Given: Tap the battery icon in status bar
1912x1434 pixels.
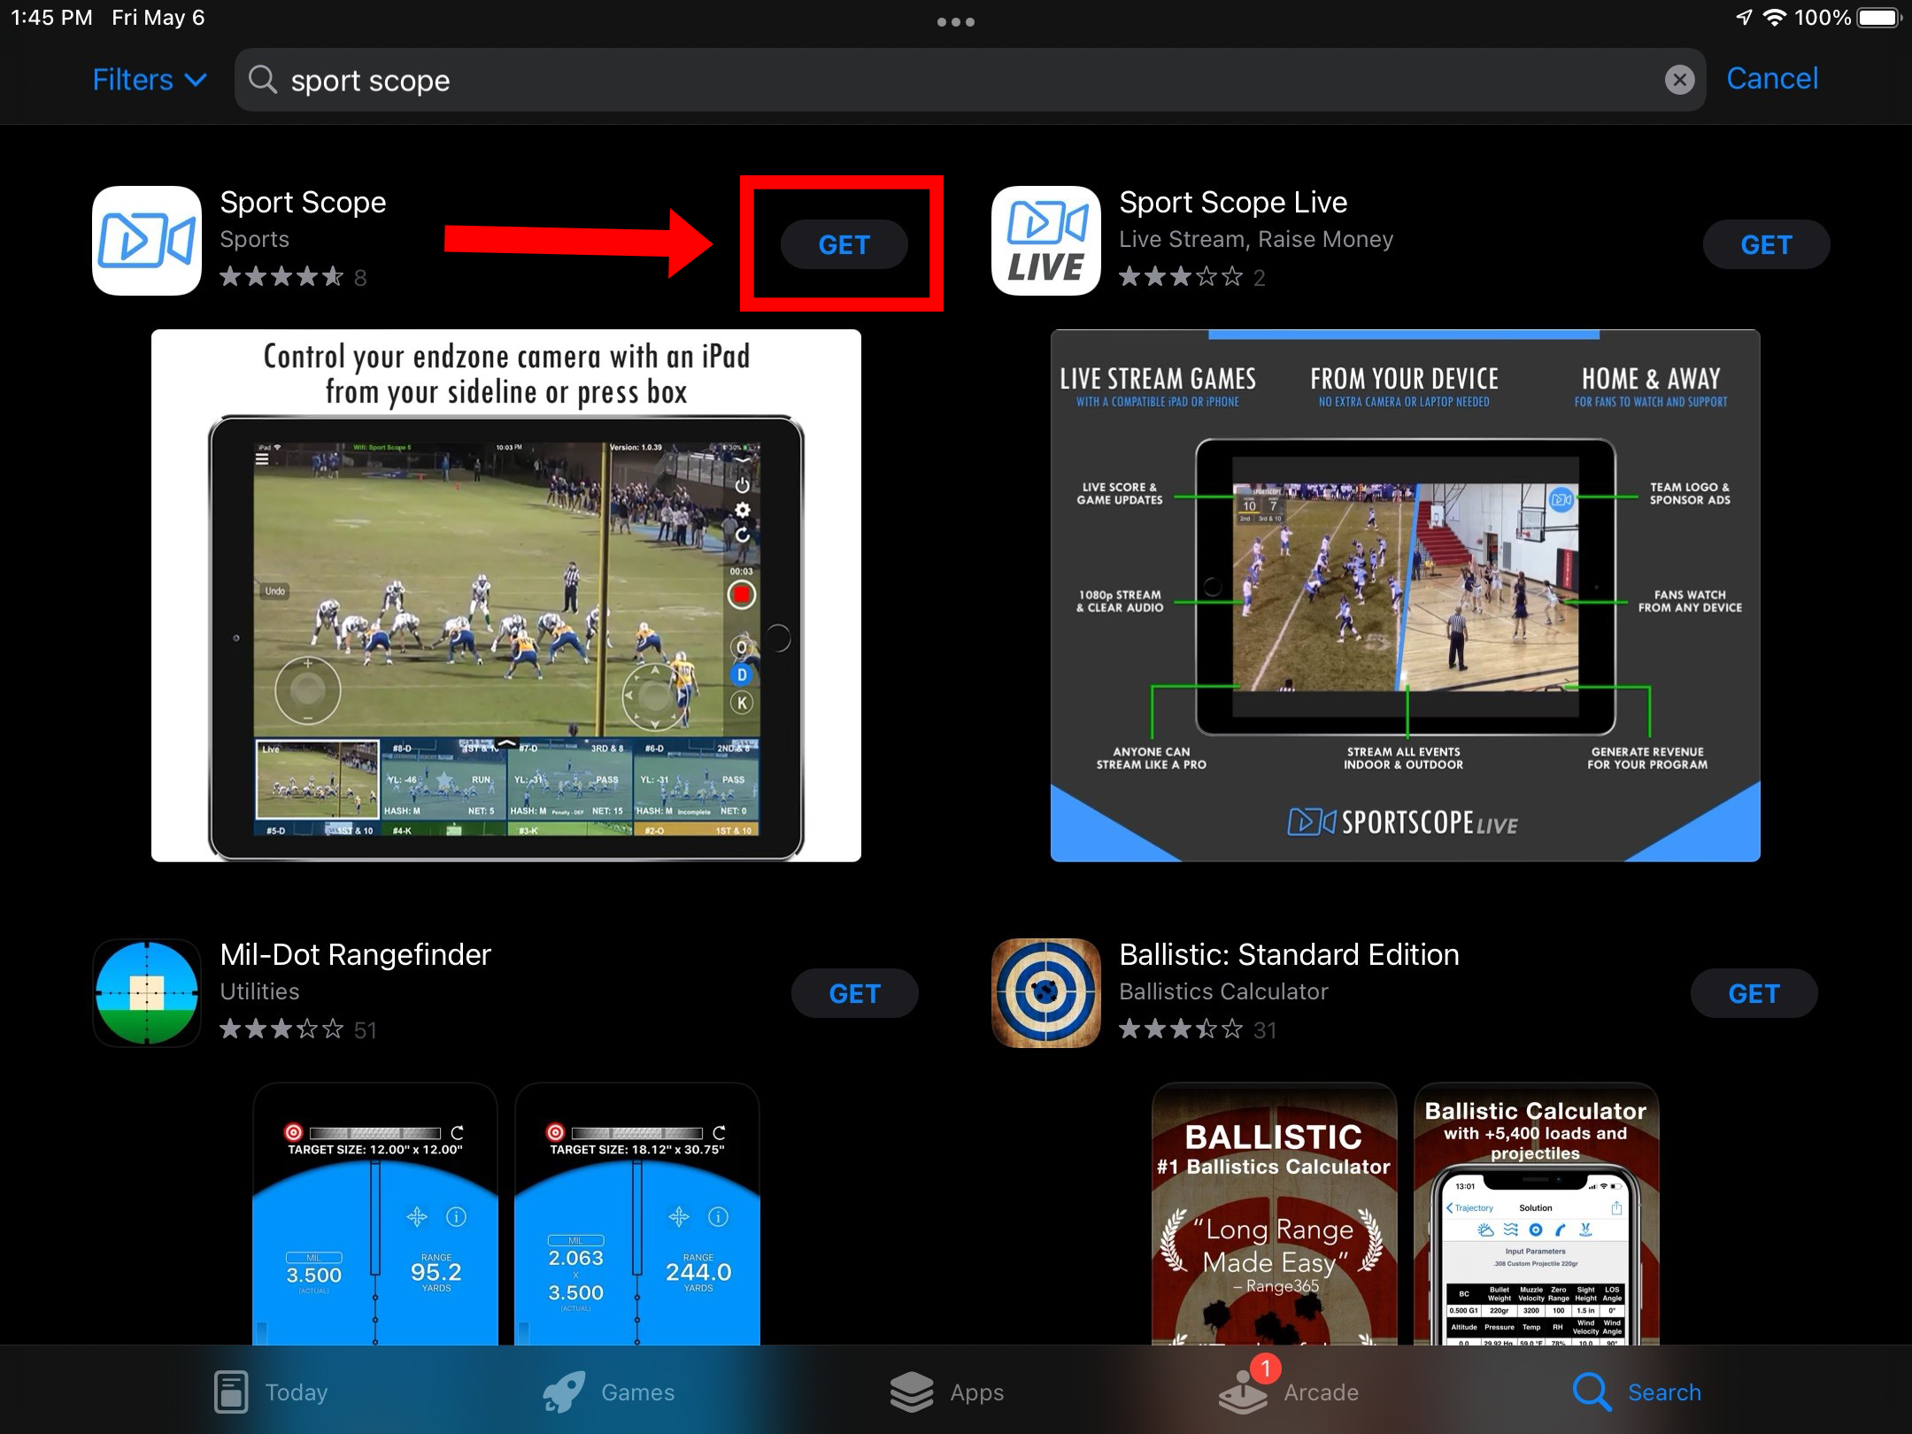Looking at the screenshot, I should click(x=1880, y=18).
